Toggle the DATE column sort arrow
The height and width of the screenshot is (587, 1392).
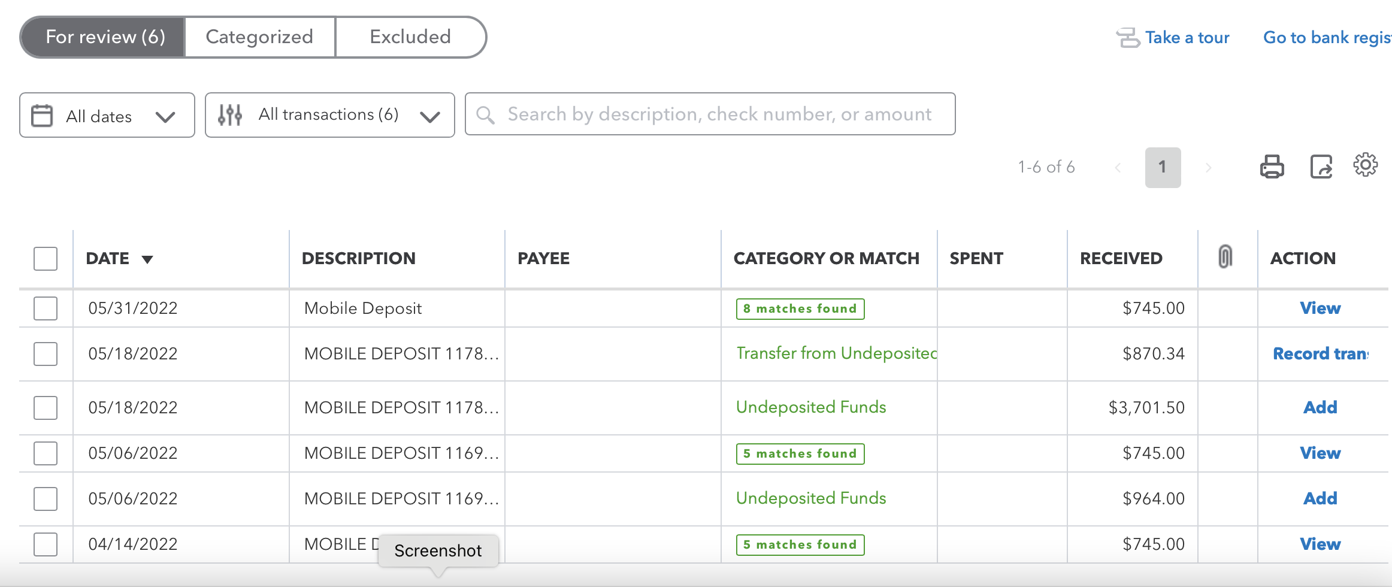[147, 259]
